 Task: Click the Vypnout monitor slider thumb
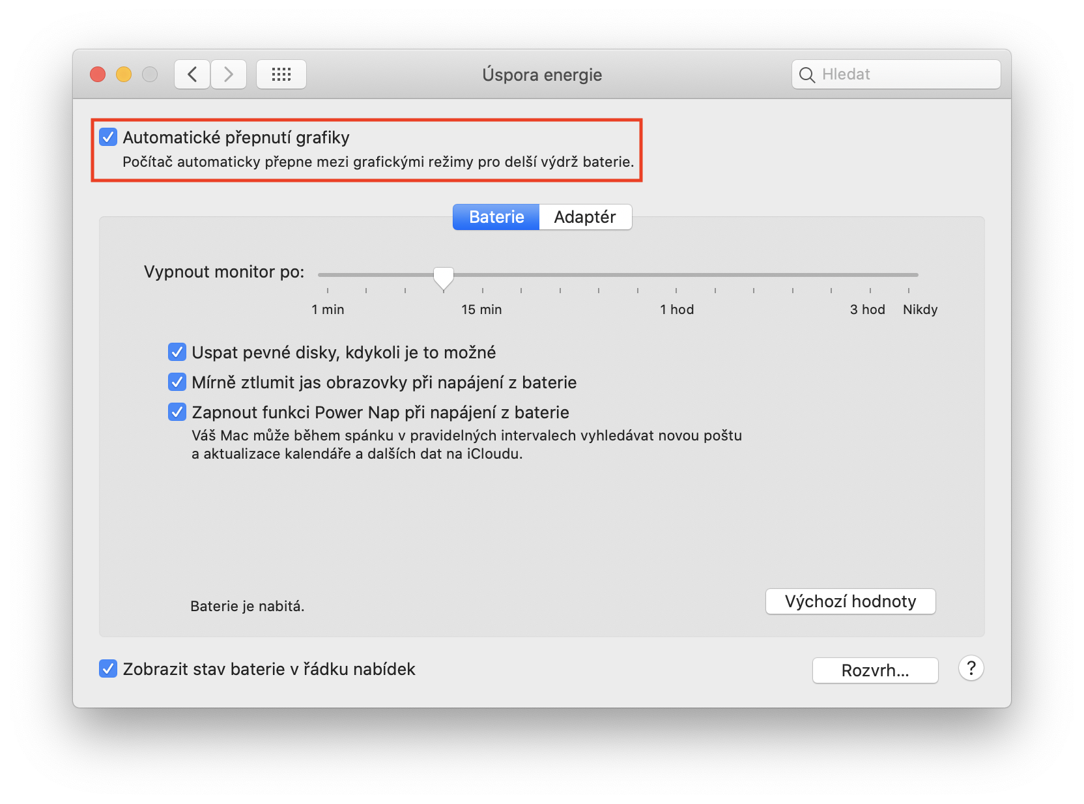[x=444, y=278]
